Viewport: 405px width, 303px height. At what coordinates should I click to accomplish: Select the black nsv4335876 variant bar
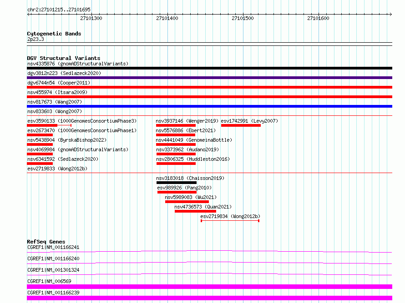[209, 68]
